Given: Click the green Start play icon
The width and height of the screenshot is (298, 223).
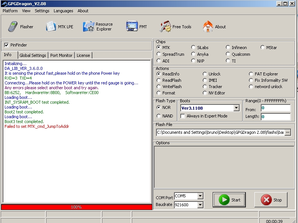Looking at the screenshot, I should (x=224, y=200).
